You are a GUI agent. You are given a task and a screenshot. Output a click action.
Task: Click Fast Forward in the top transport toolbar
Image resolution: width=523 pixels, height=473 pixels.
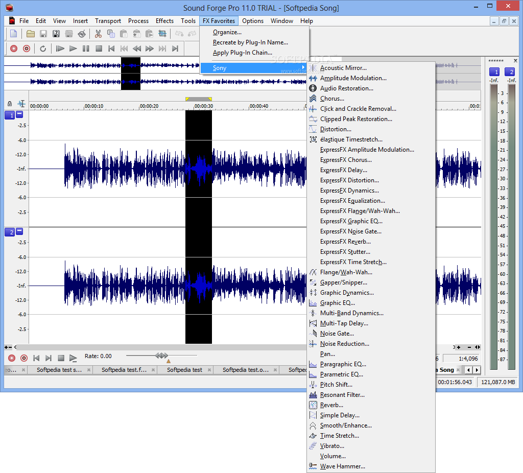coord(150,49)
